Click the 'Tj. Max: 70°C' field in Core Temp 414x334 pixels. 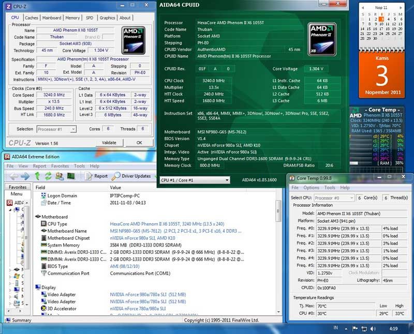(x=345, y=306)
